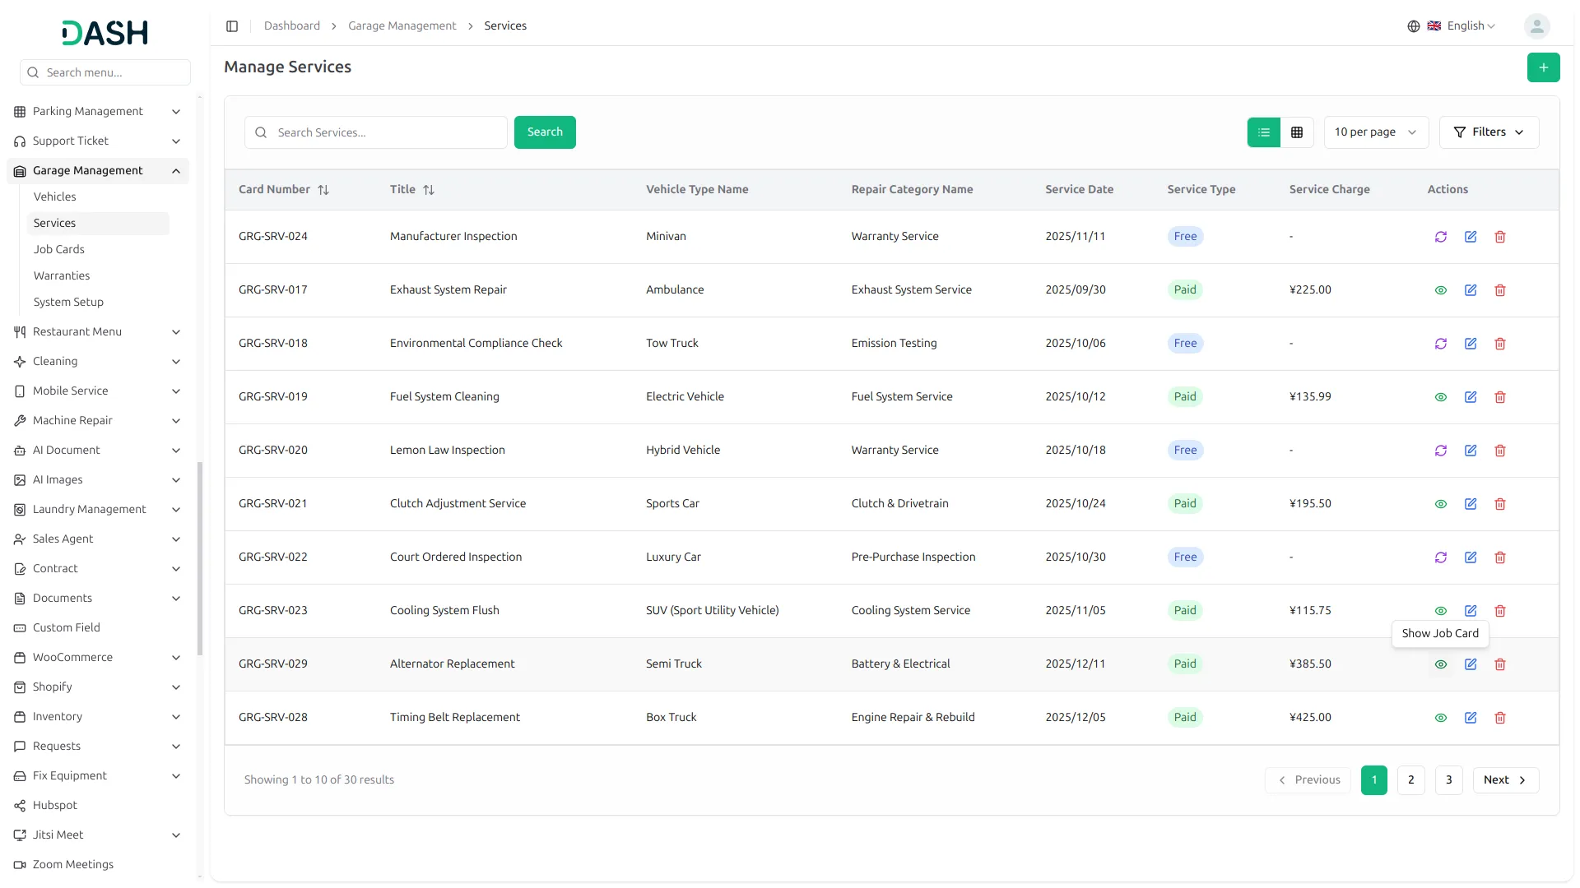
Task: Sort table by Title column
Action: tap(428, 190)
